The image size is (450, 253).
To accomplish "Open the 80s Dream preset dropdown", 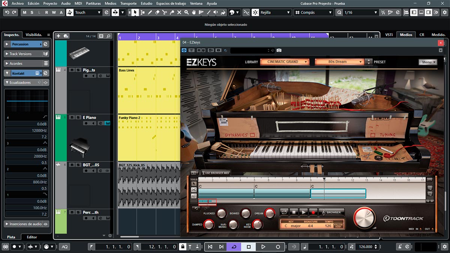I will tap(339, 62).
